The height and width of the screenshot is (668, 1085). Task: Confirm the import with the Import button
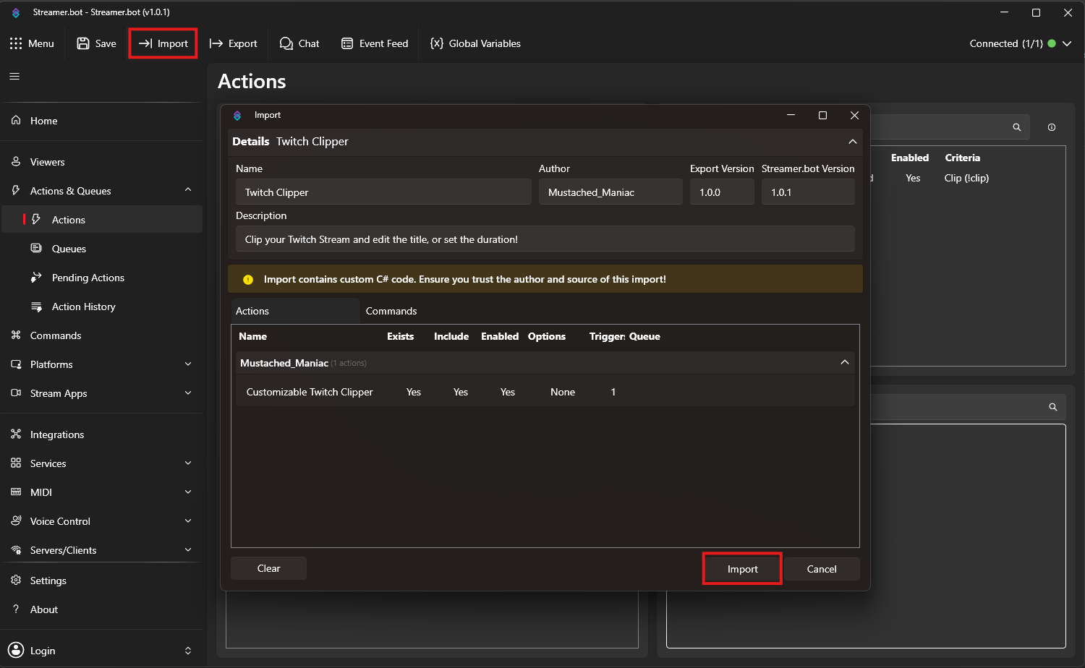pos(742,568)
